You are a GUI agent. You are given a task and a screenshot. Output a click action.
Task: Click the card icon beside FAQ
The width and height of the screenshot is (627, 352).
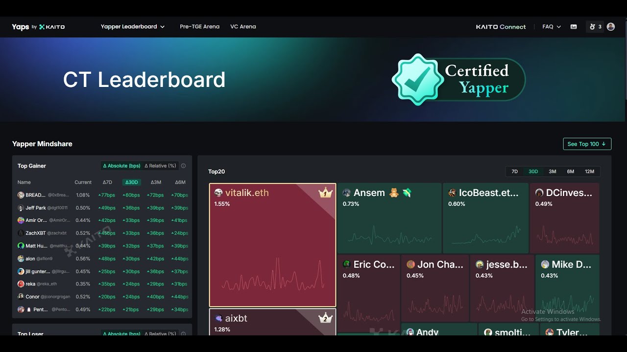coord(574,27)
